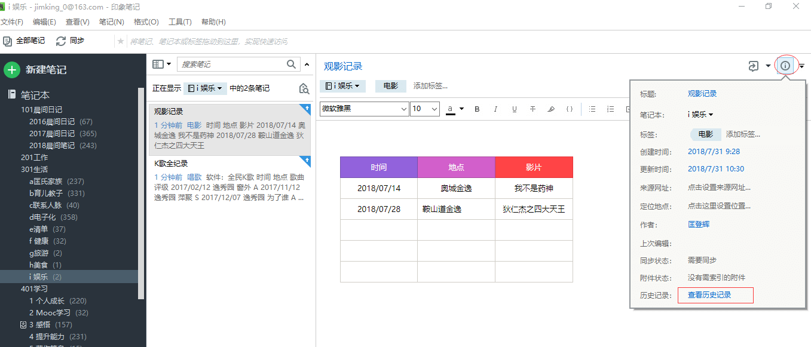Create a bulleted list
The height and width of the screenshot is (347, 811).
[592, 109]
